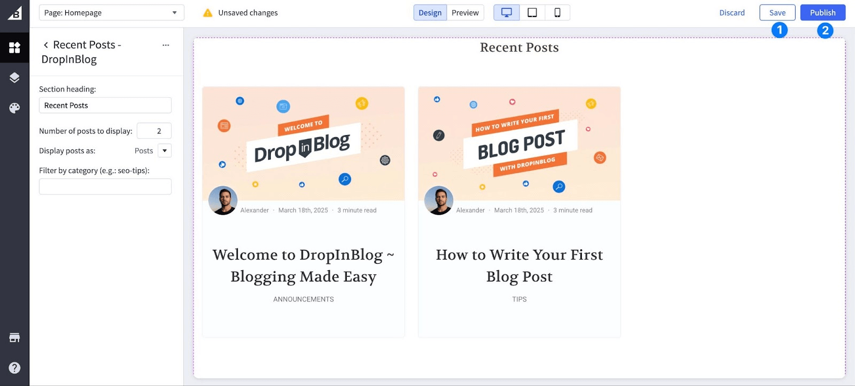Click the Filter by category input
Screen dimensions: 855x386
tap(105, 186)
